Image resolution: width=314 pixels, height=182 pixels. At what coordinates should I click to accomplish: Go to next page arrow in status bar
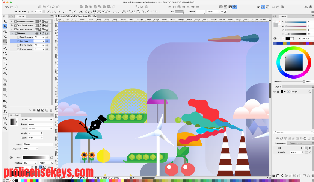coord(95,178)
